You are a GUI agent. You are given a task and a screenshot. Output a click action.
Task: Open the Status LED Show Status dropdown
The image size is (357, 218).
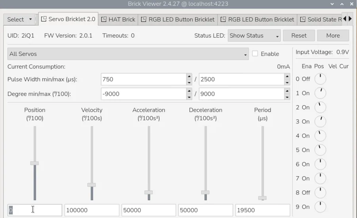254,36
